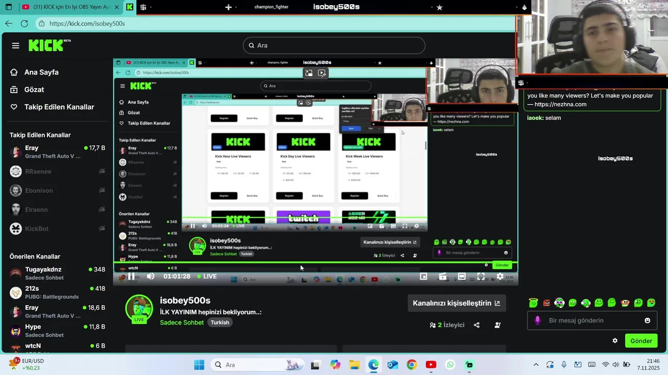Screen dimensions: 668x375
Task: Open the Kick hamburger sidebar menu
Action: pyautogui.click(x=16, y=46)
